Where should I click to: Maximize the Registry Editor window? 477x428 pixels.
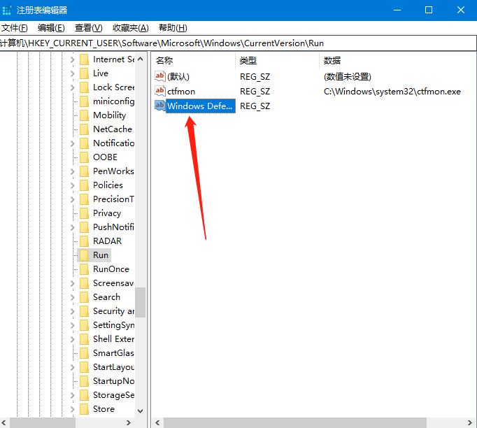[429, 10]
